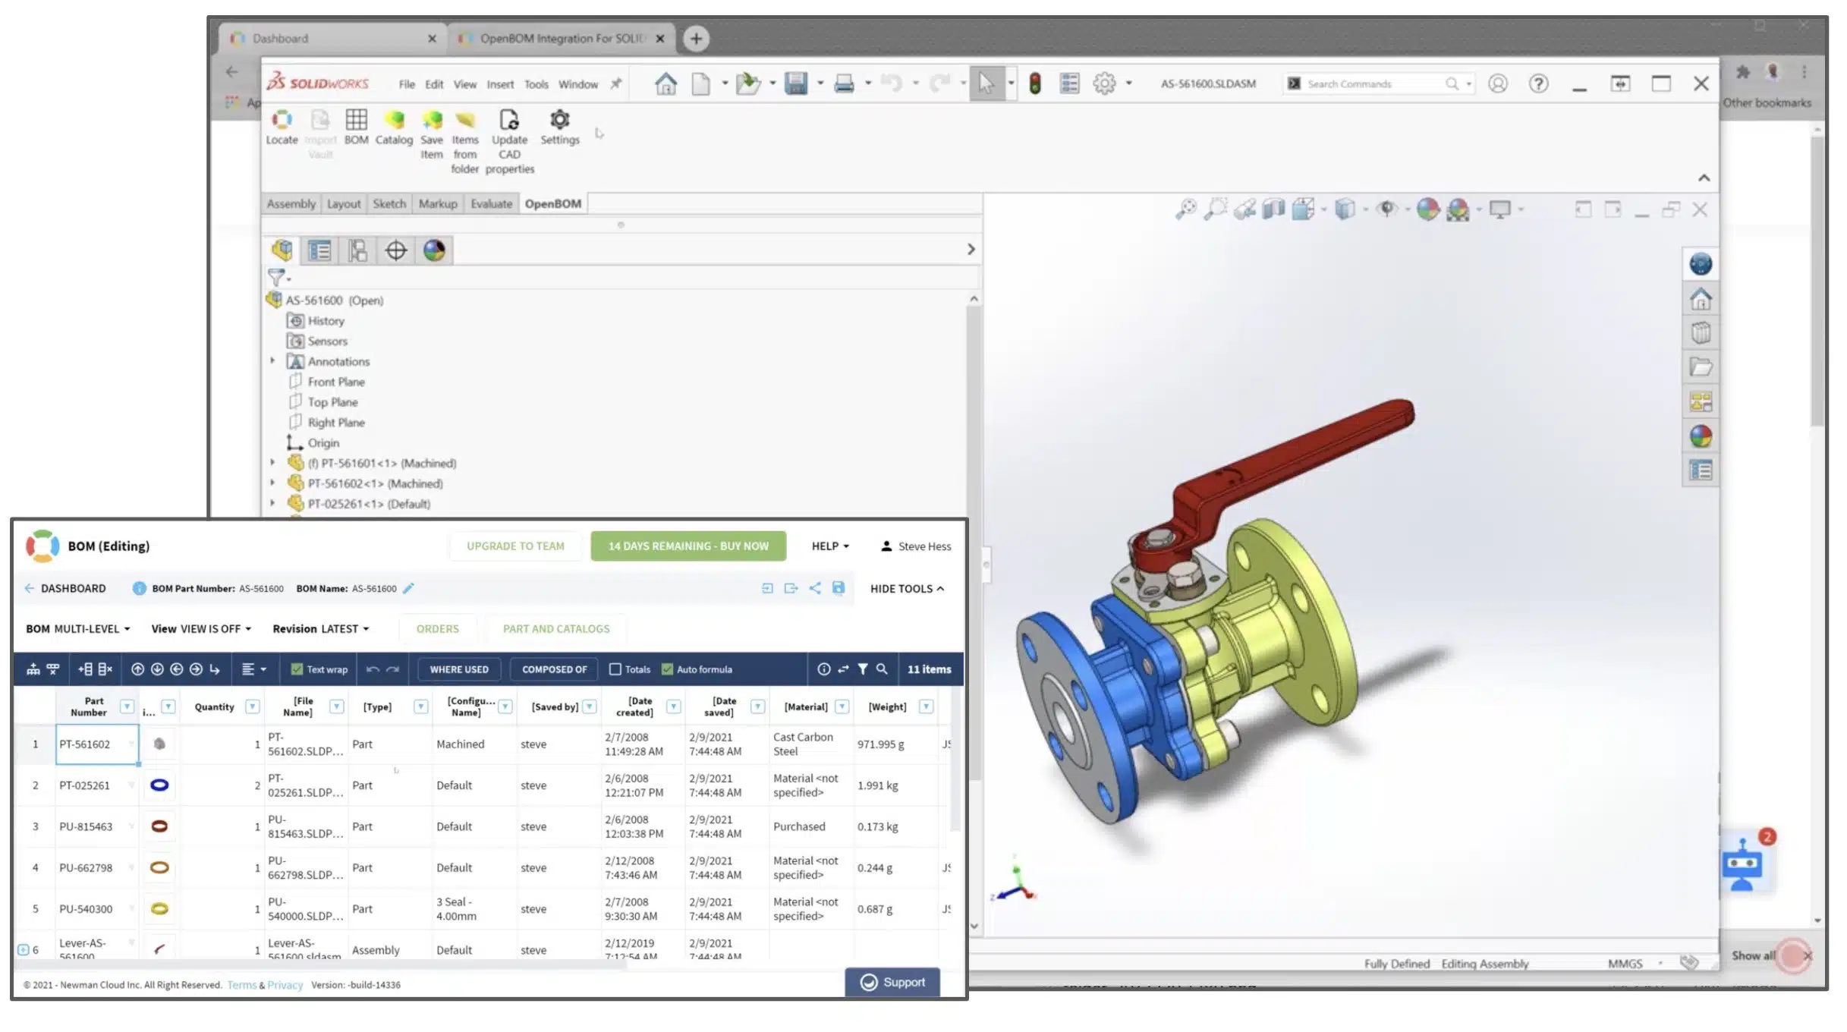Click the share icon in BOM header
This screenshot has height=1032, width=1847.
(814, 588)
